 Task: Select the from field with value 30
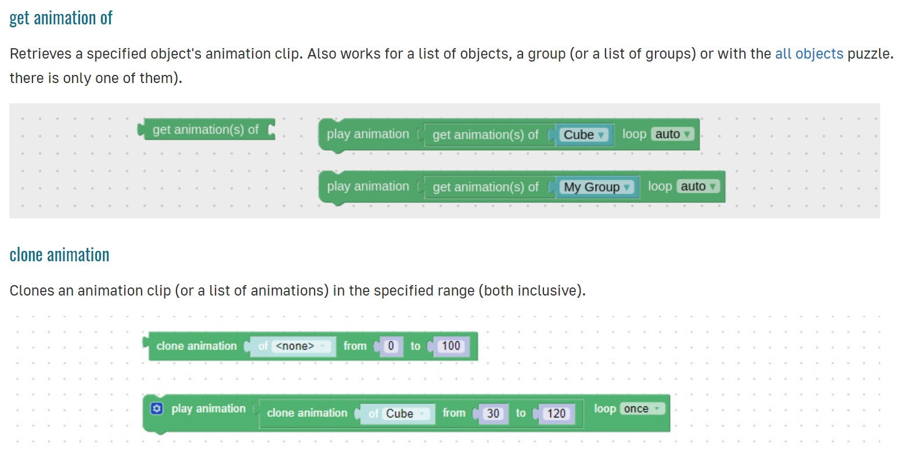pyautogui.click(x=493, y=413)
